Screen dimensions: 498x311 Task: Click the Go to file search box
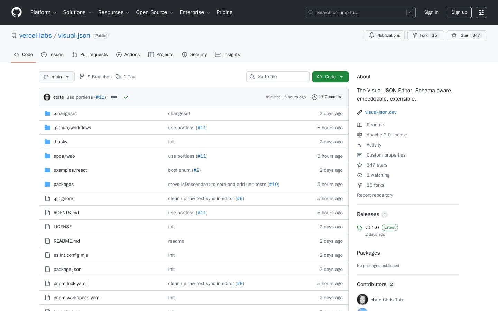tap(278, 77)
